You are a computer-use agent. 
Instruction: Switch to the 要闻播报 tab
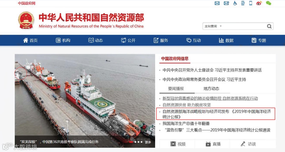[176, 89]
